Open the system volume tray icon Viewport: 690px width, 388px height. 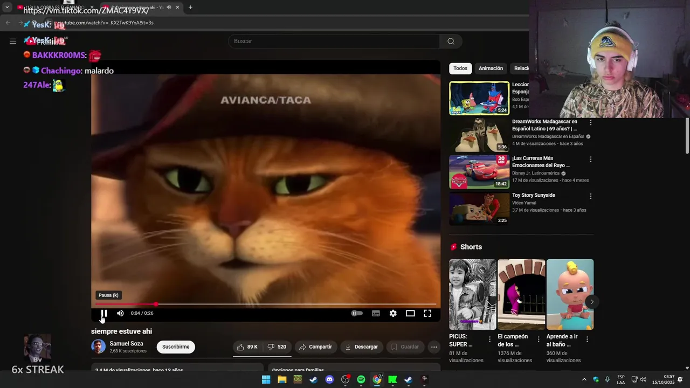coord(643,379)
